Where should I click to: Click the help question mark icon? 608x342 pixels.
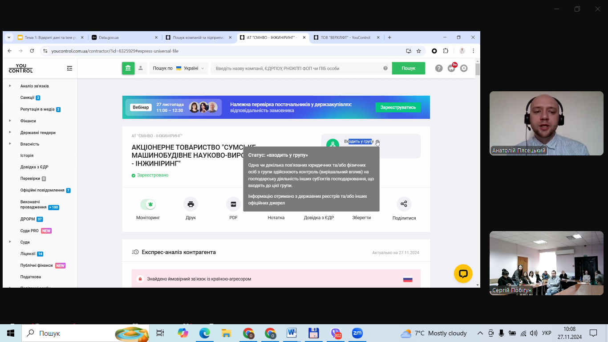click(x=439, y=68)
